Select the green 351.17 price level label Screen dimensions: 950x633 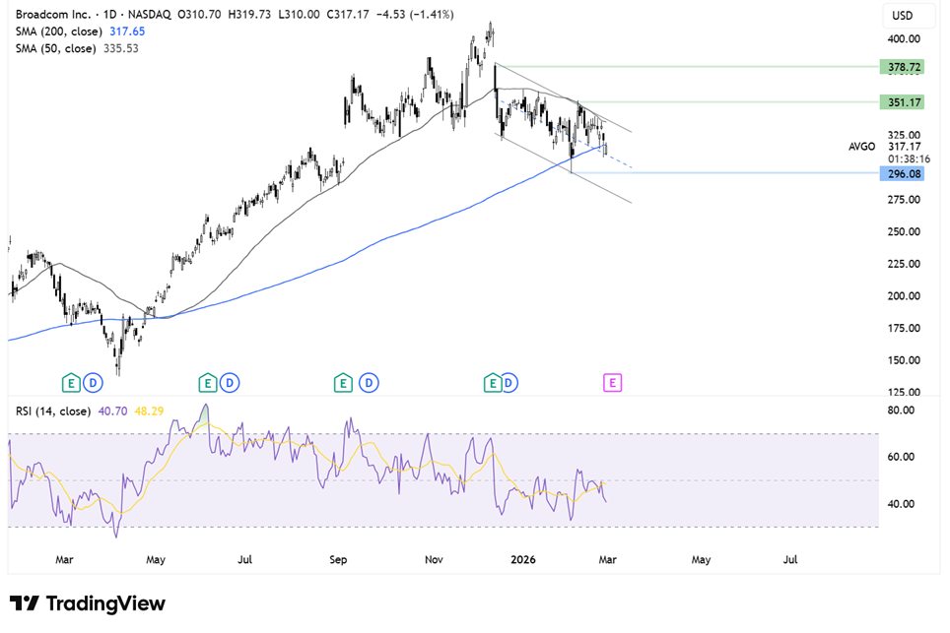(902, 102)
